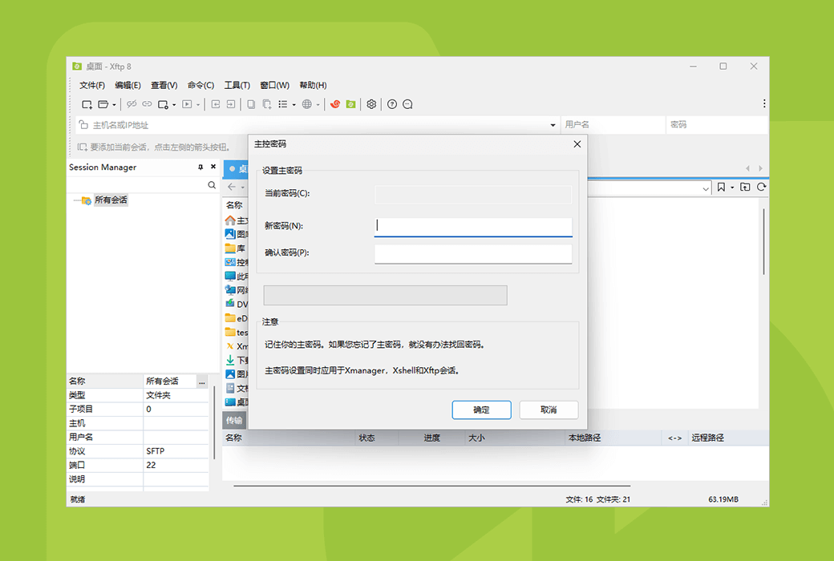Click the next tab right-arrow
This screenshot has height=561, width=834.
(760, 168)
